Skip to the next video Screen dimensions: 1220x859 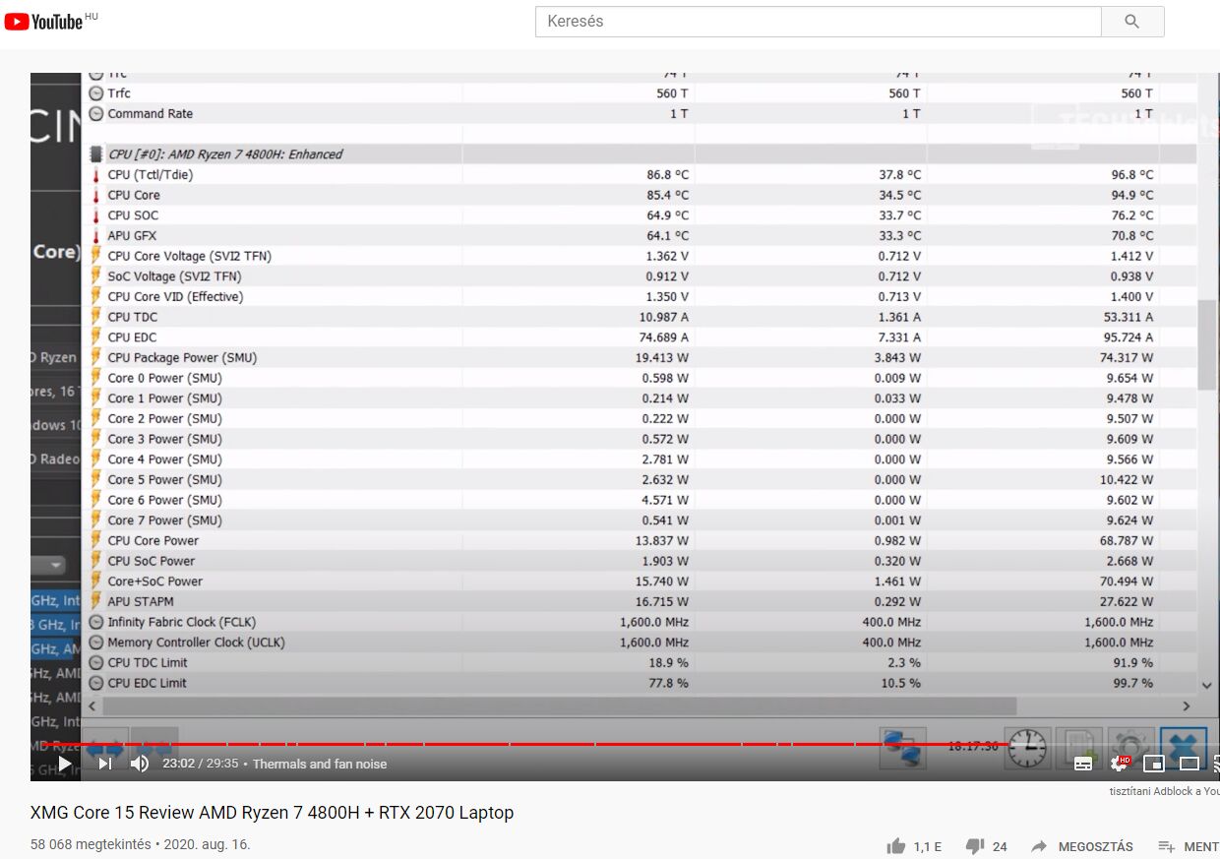coord(104,764)
